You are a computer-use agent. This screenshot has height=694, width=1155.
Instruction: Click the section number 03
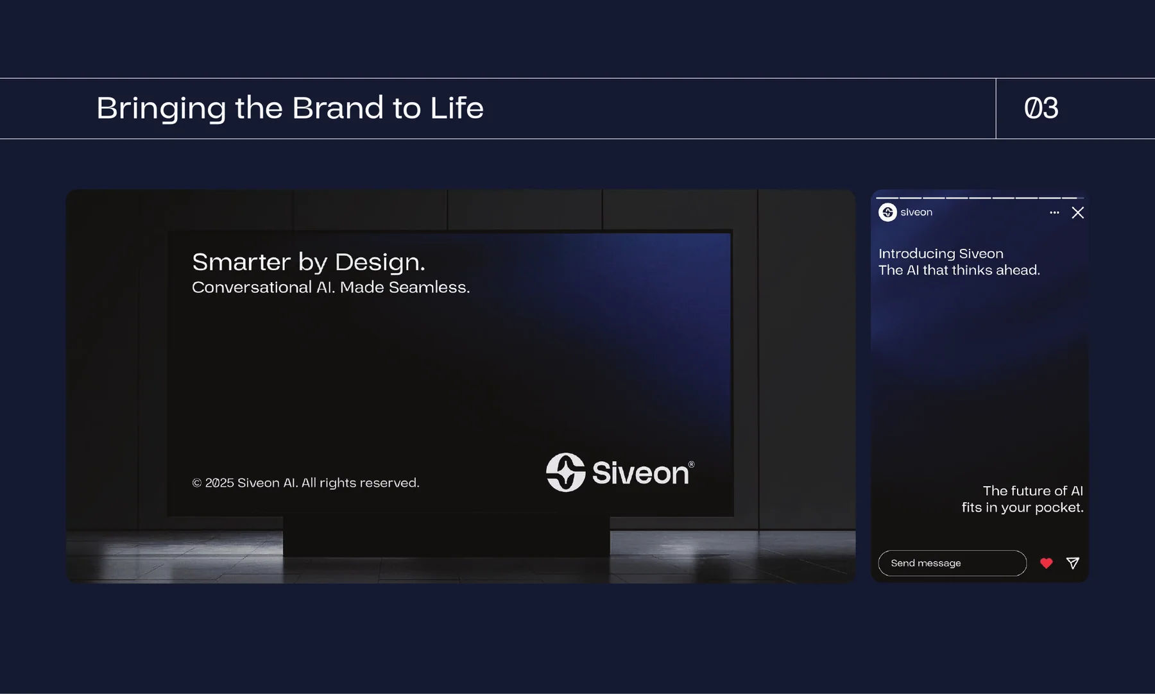[x=1041, y=108]
